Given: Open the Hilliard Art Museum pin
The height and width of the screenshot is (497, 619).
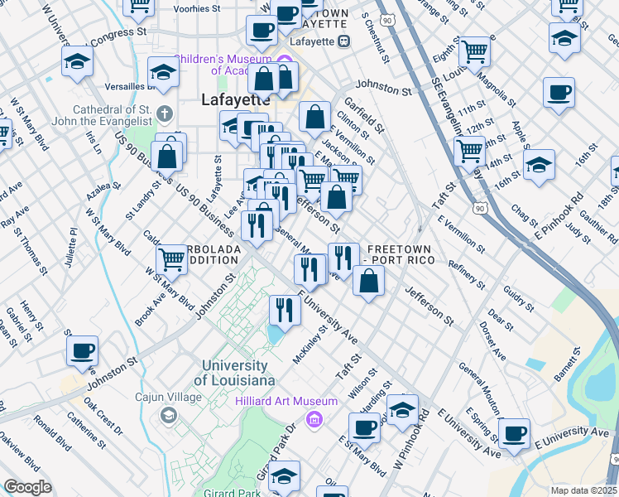Looking at the screenshot, I should (314, 419).
